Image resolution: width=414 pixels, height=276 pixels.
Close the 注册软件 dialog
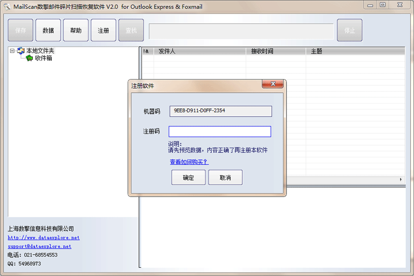pyautogui.click(x=273, y=84)
